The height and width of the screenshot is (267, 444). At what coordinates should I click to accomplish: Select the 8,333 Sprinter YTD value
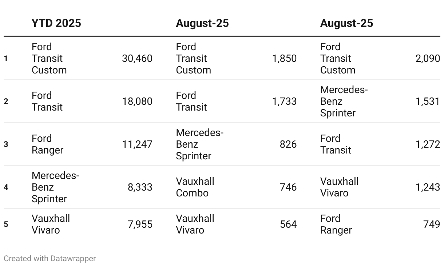tap(140, 187)
